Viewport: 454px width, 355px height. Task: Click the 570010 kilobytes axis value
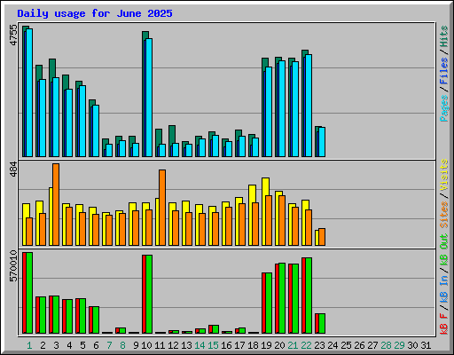(13, 266)
